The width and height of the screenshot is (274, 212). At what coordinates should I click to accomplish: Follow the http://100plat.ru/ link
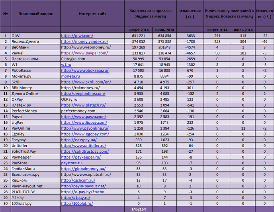click(x=77, y=203)
